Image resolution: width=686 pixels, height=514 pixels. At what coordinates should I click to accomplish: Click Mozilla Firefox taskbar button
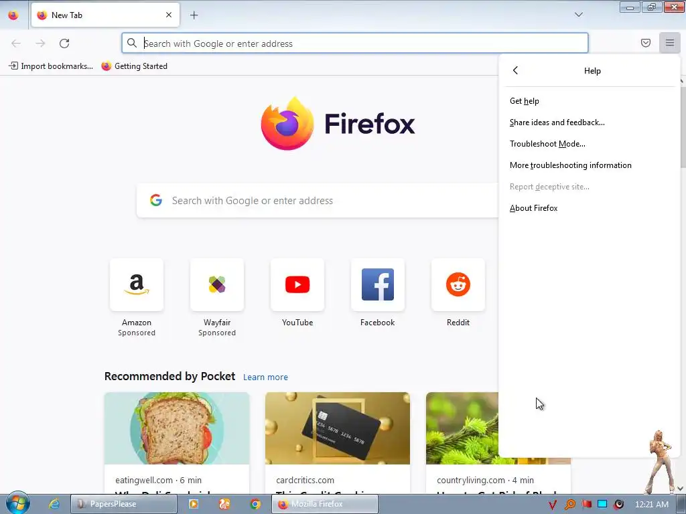tap(325, 504)
